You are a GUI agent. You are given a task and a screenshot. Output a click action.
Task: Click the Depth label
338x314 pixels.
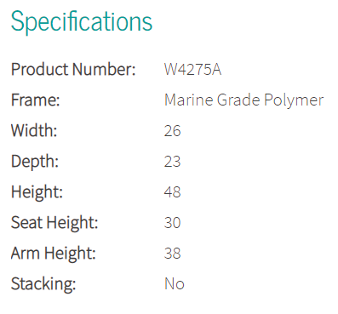coord(35,162)
